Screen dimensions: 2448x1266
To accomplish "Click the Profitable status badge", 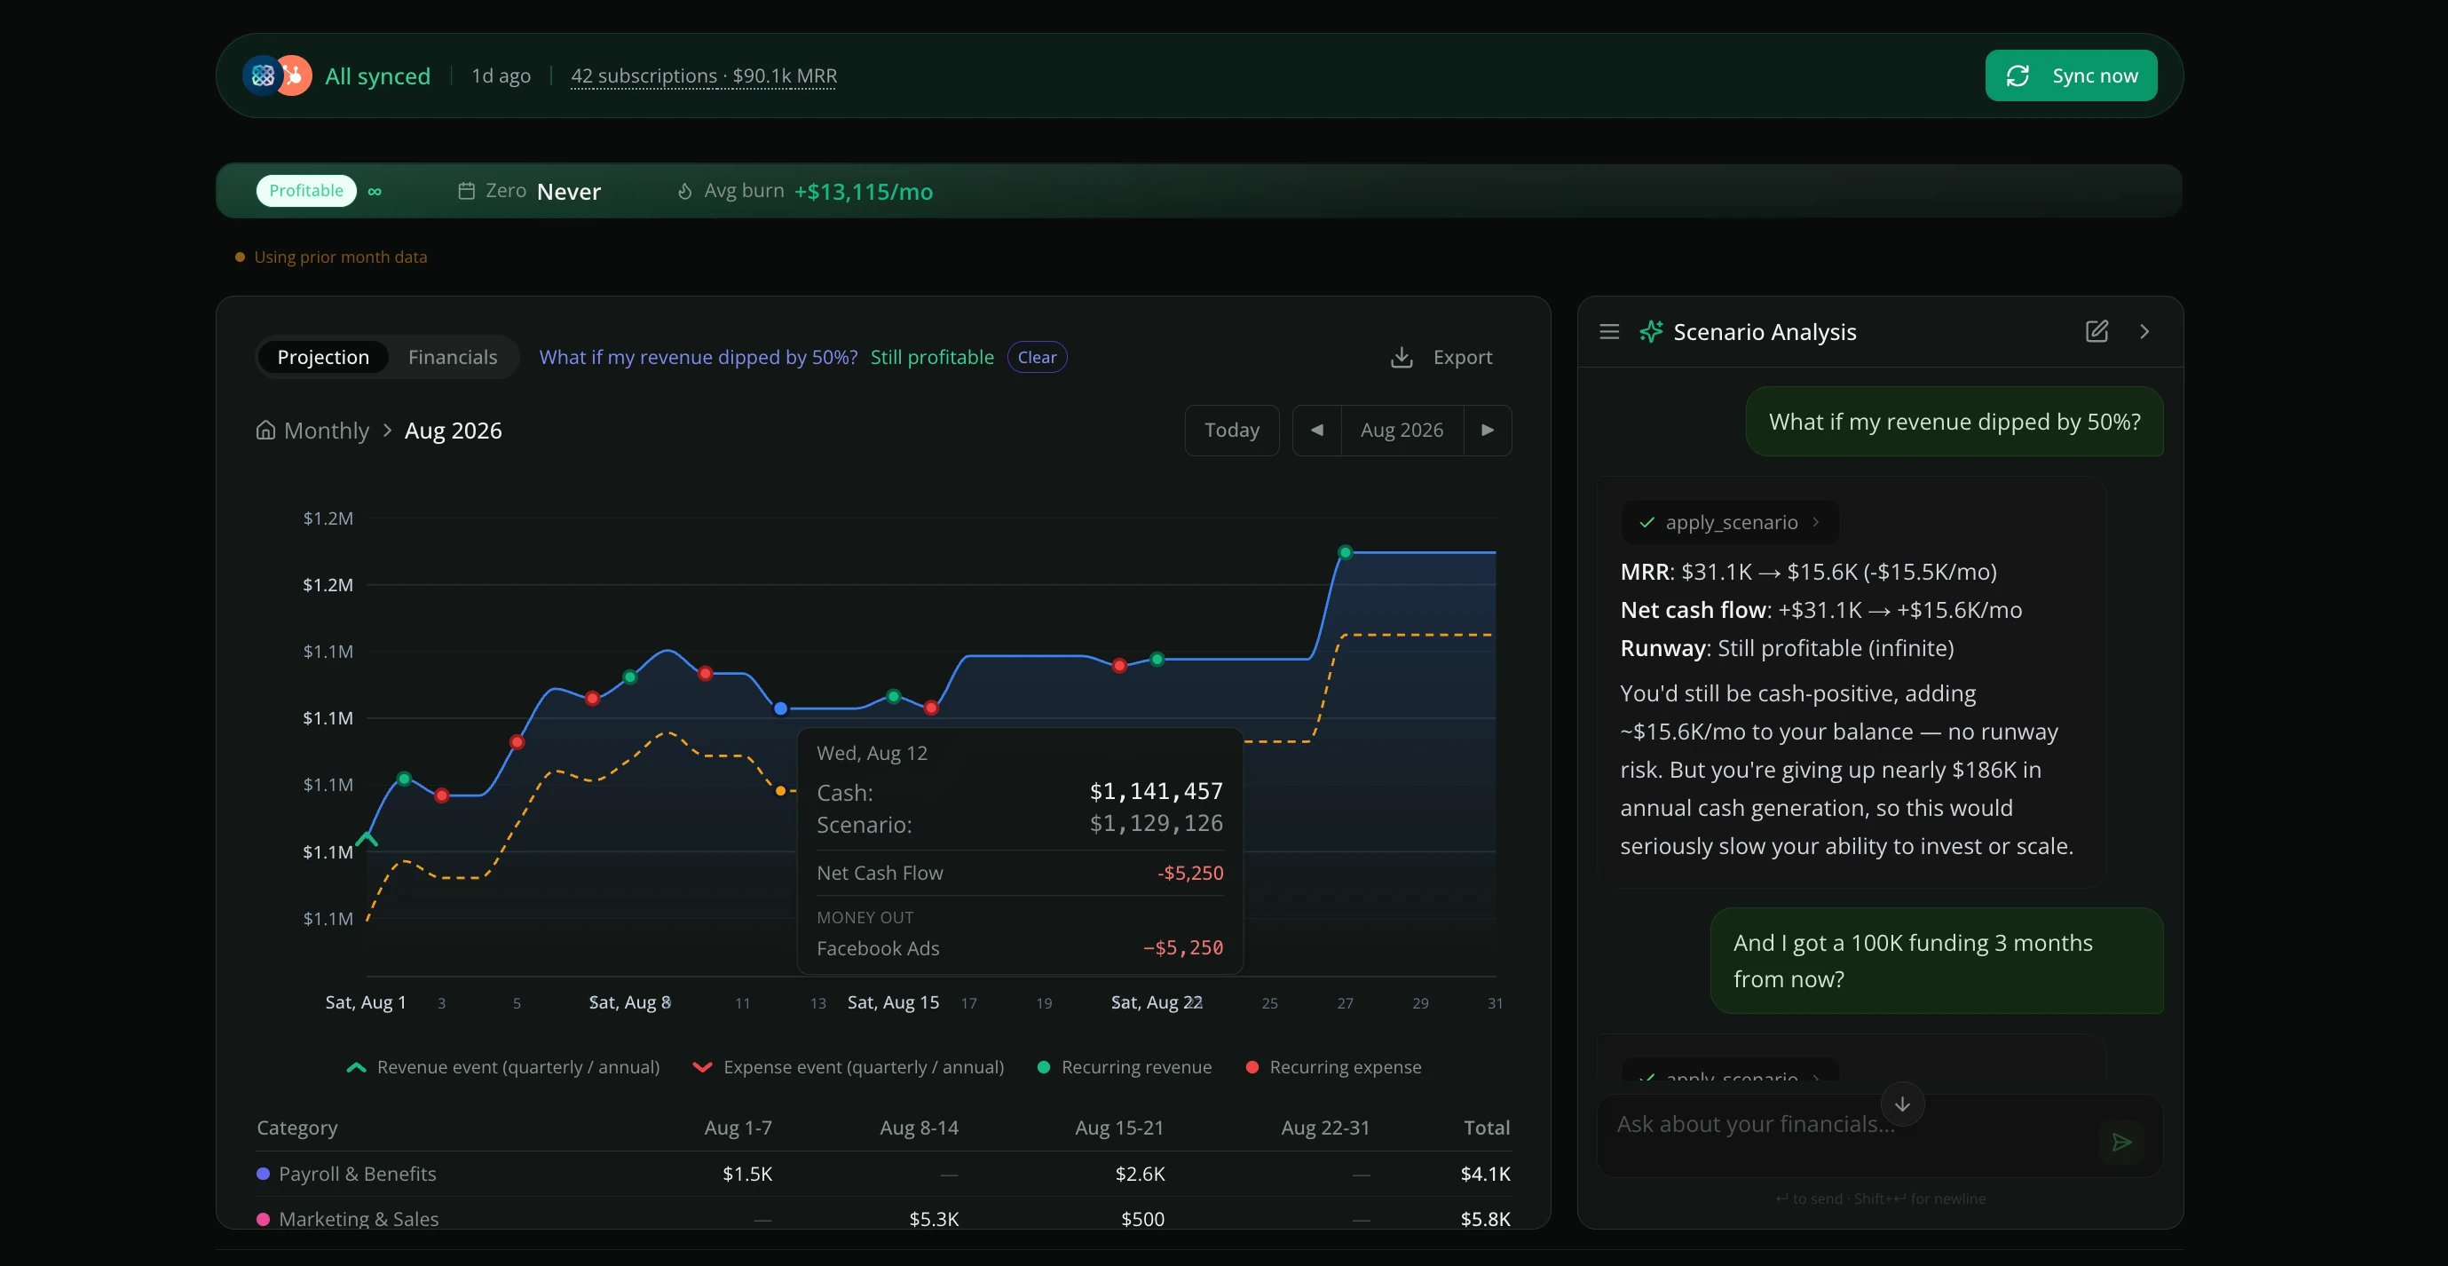I will [306, 190].
